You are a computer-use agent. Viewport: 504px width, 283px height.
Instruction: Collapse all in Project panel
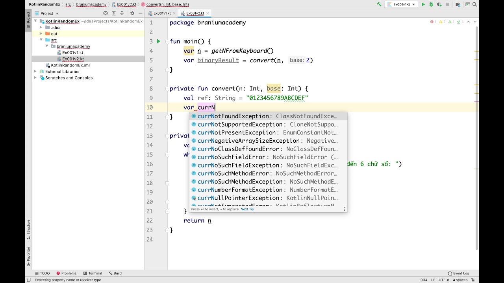122,13
